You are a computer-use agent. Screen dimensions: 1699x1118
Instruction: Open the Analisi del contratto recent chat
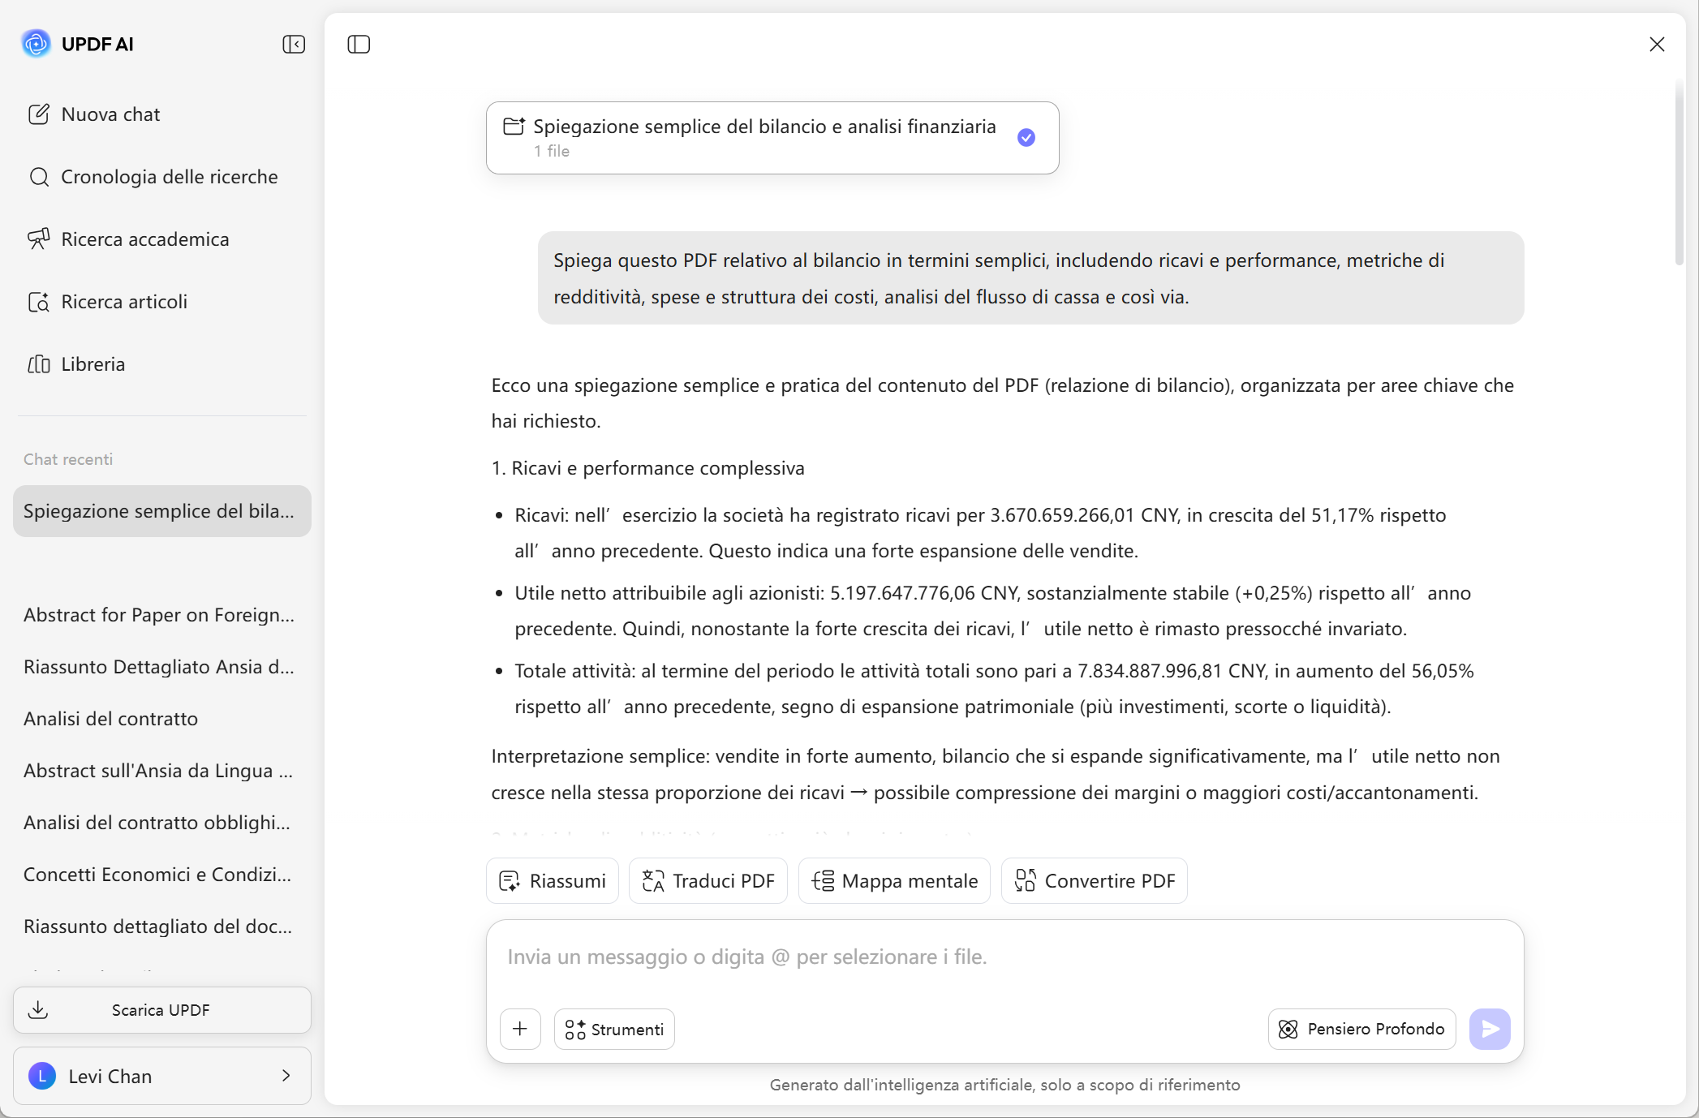click(110, 719)
